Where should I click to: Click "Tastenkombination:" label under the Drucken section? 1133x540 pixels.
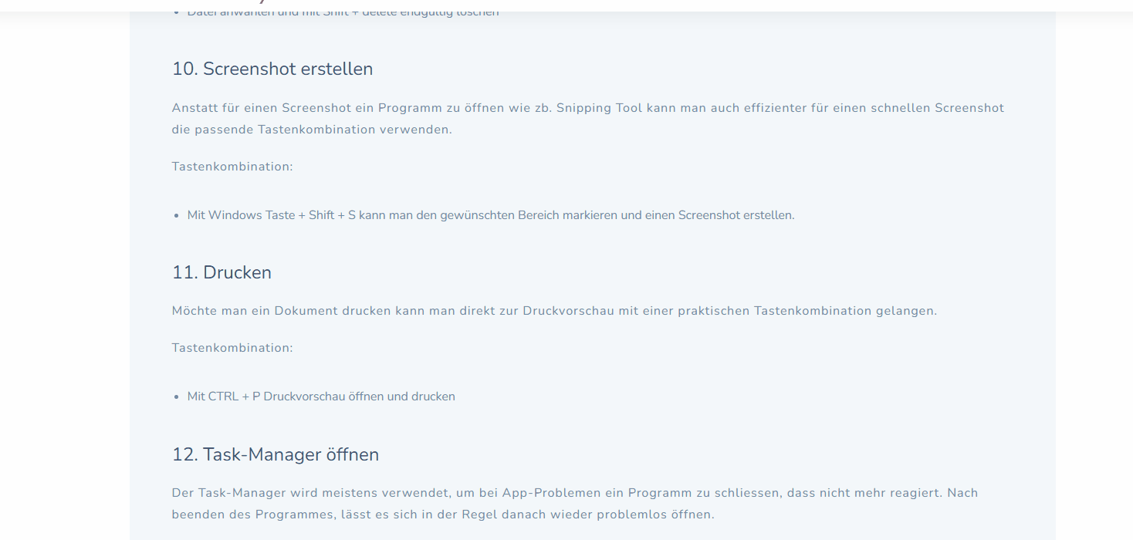pyautogui.click(x=232, y=348)
